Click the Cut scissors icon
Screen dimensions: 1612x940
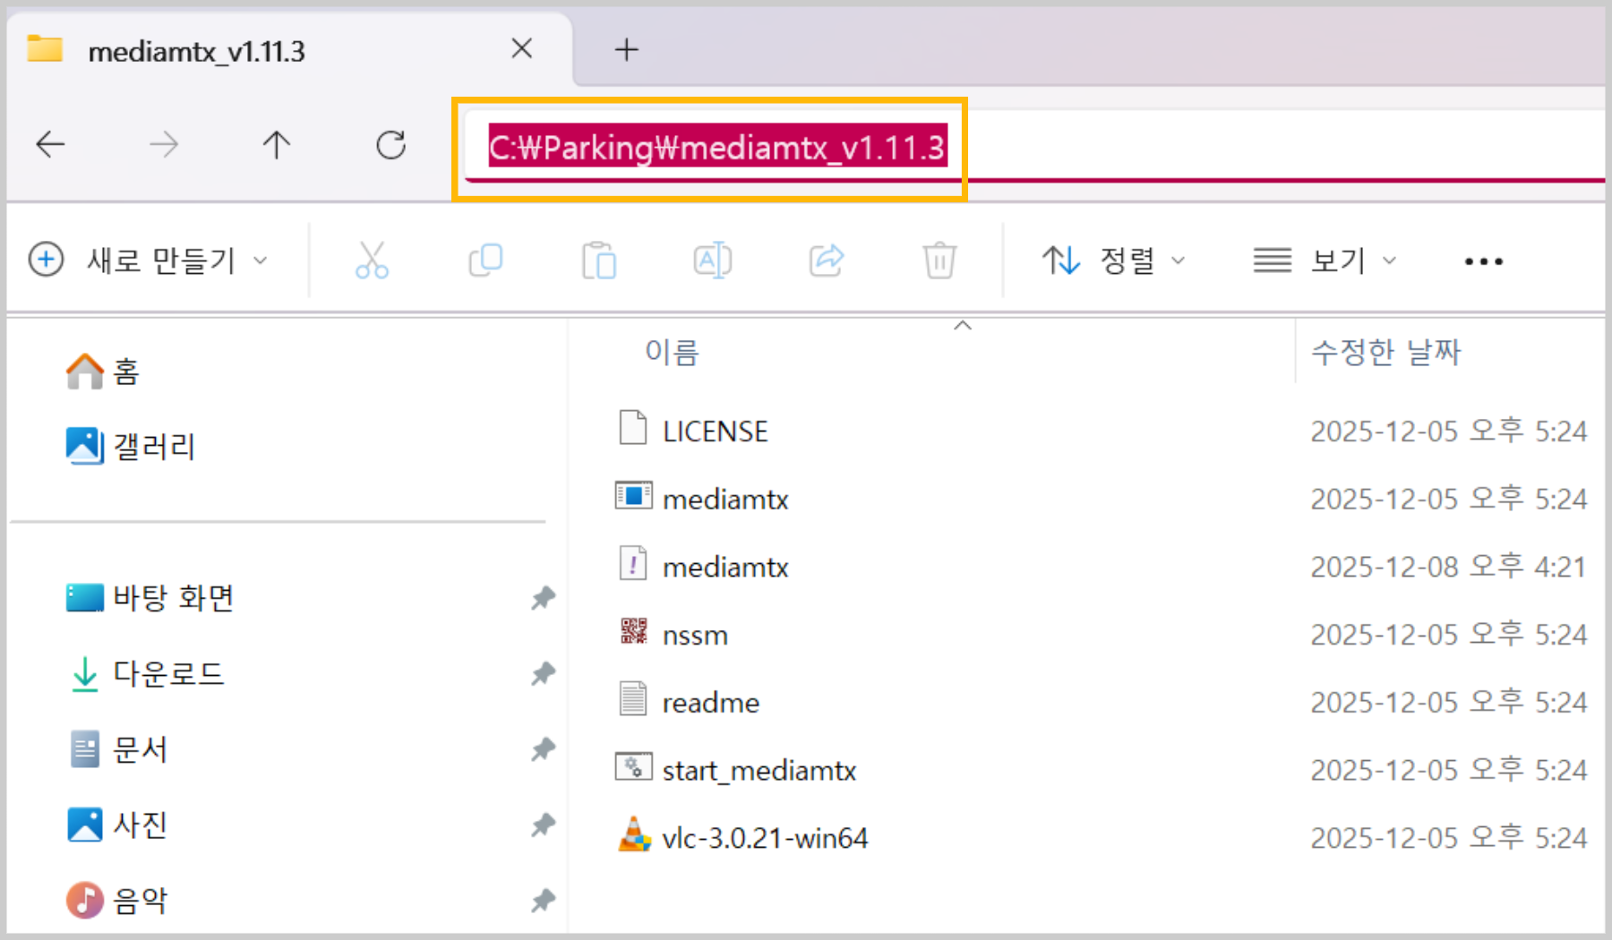click(372, 261)
